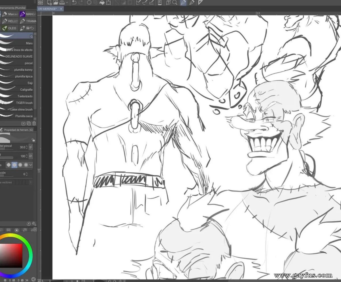Duplicate the sub tool using the copy icon

[29, 123]
